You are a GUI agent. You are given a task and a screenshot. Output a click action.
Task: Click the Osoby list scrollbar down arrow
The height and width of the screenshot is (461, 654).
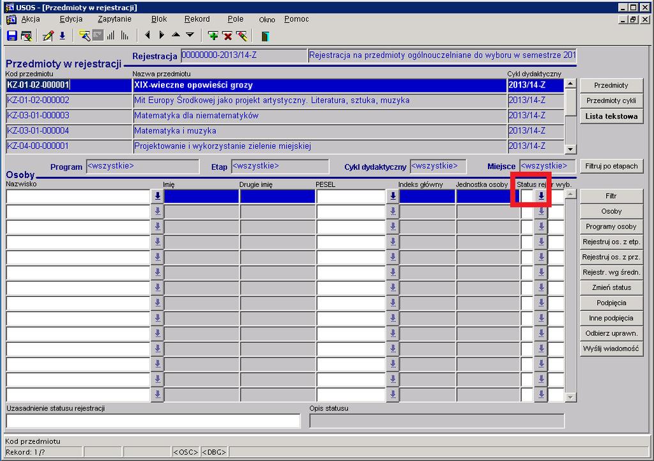coord(570,397)
